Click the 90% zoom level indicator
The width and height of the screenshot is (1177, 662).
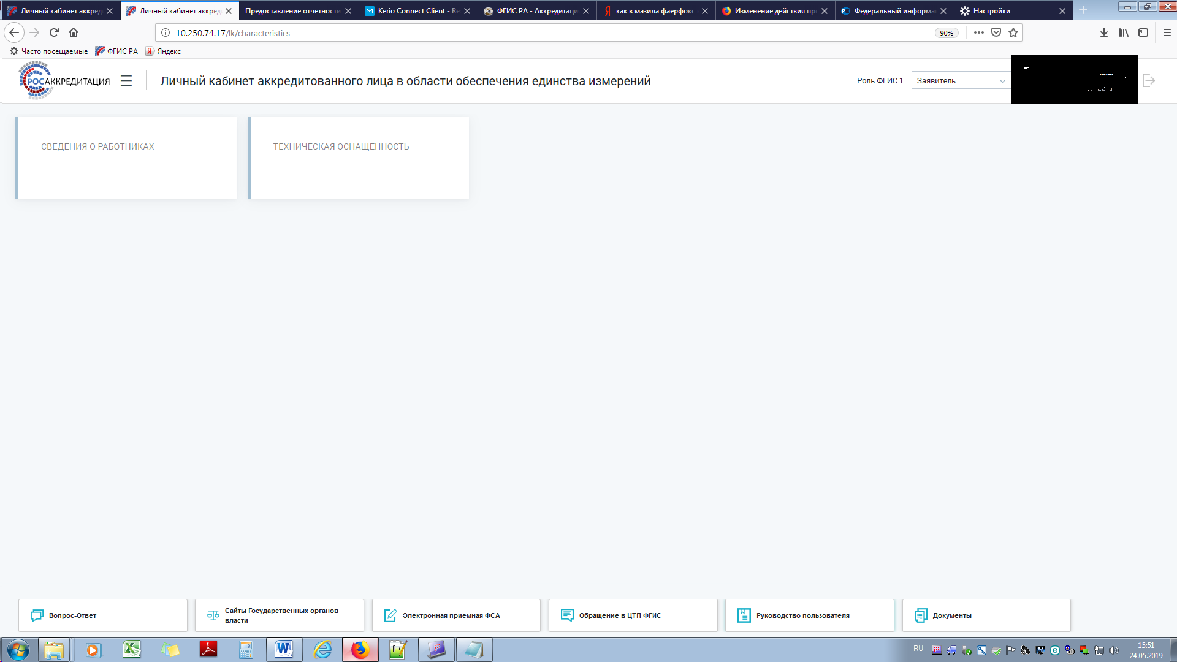click(947, 33)
